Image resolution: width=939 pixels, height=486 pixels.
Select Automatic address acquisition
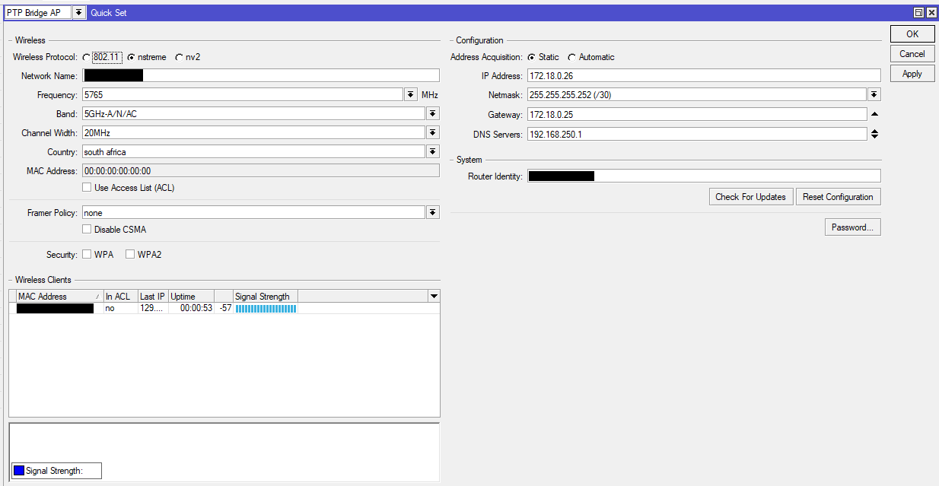pyautogui.click(x=571, y=57)
